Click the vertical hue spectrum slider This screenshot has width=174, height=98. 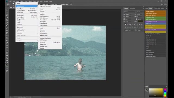coord(165,93)
